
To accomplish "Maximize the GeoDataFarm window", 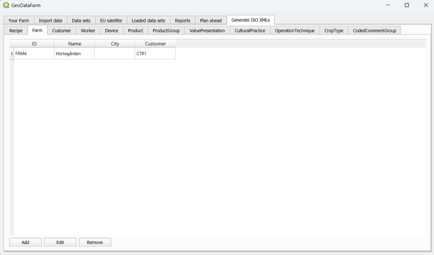I will (406, 5).
